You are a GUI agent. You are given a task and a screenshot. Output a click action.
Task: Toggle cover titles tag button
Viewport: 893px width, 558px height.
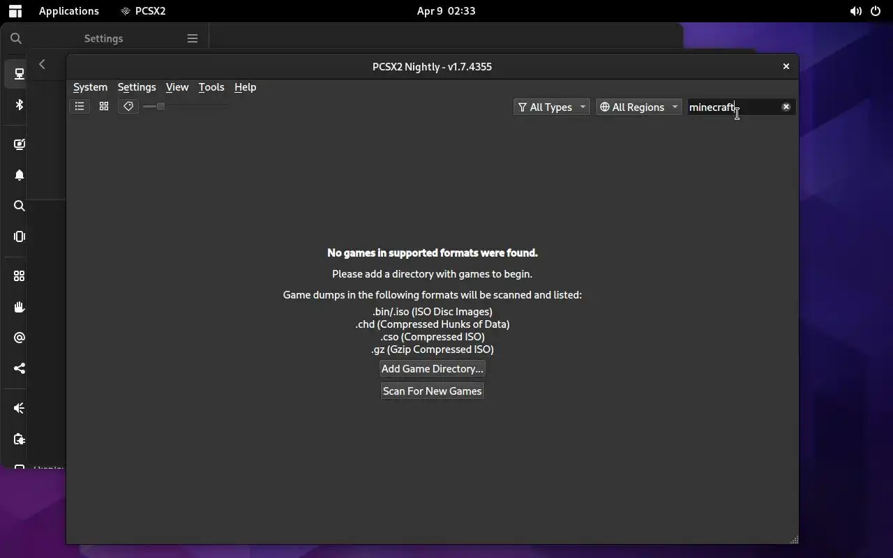click(x=128, y=107)
